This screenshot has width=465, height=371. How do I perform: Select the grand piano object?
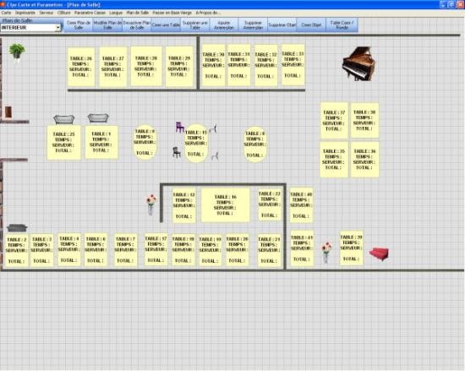click(x=358, y=63)
